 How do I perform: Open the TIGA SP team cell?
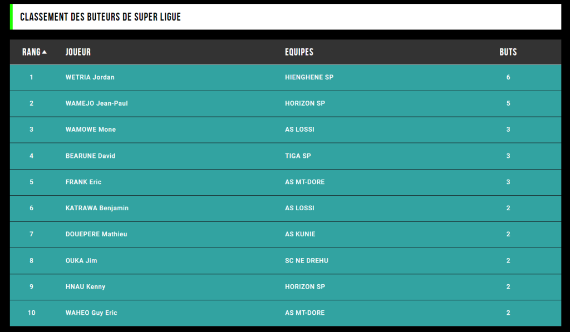pyautogui.click(x=298, y=156)
